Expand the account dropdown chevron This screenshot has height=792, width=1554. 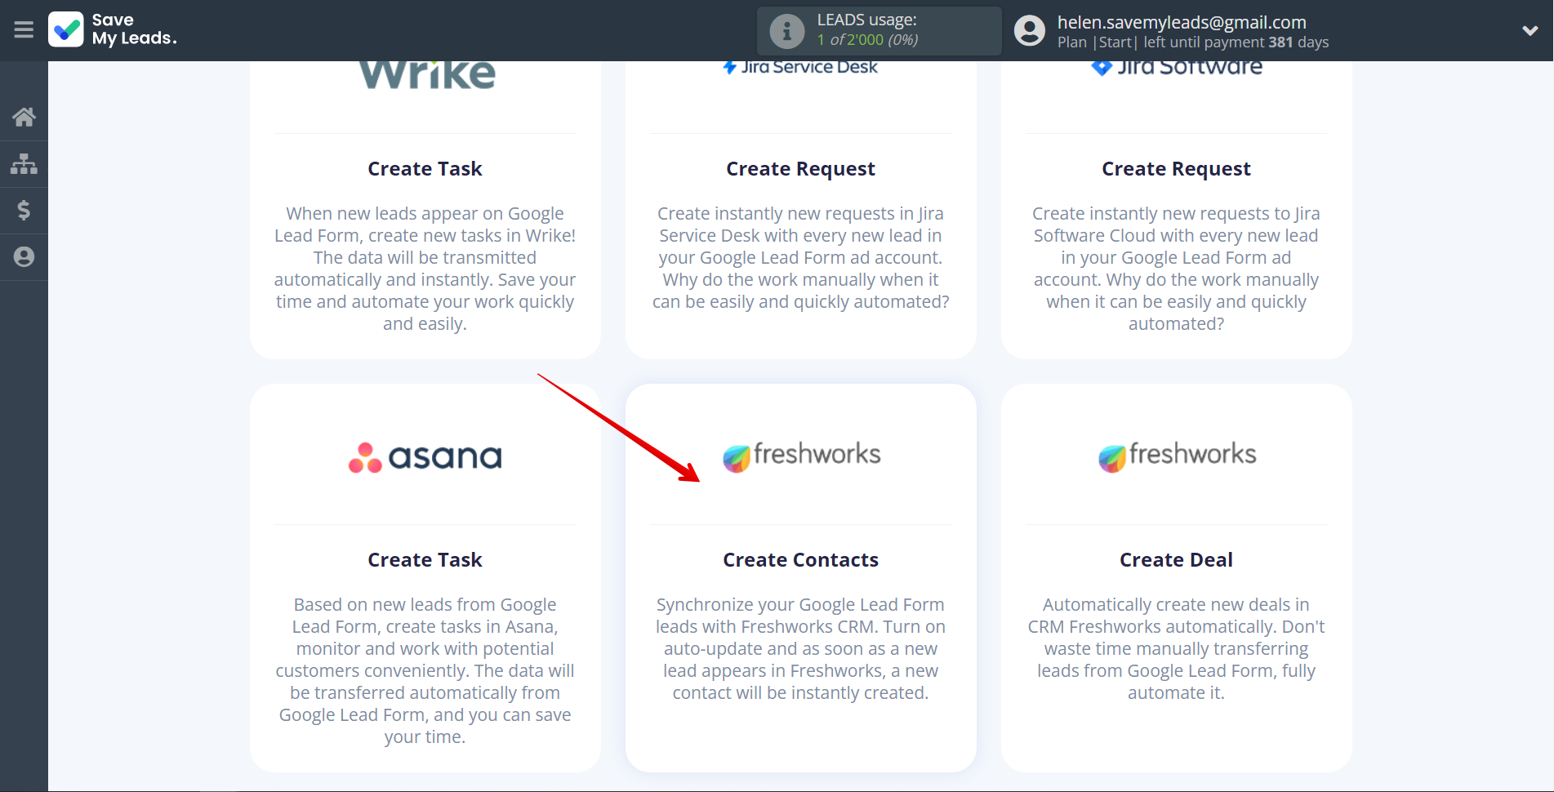pyautogui.click(x=1530, y=31)
